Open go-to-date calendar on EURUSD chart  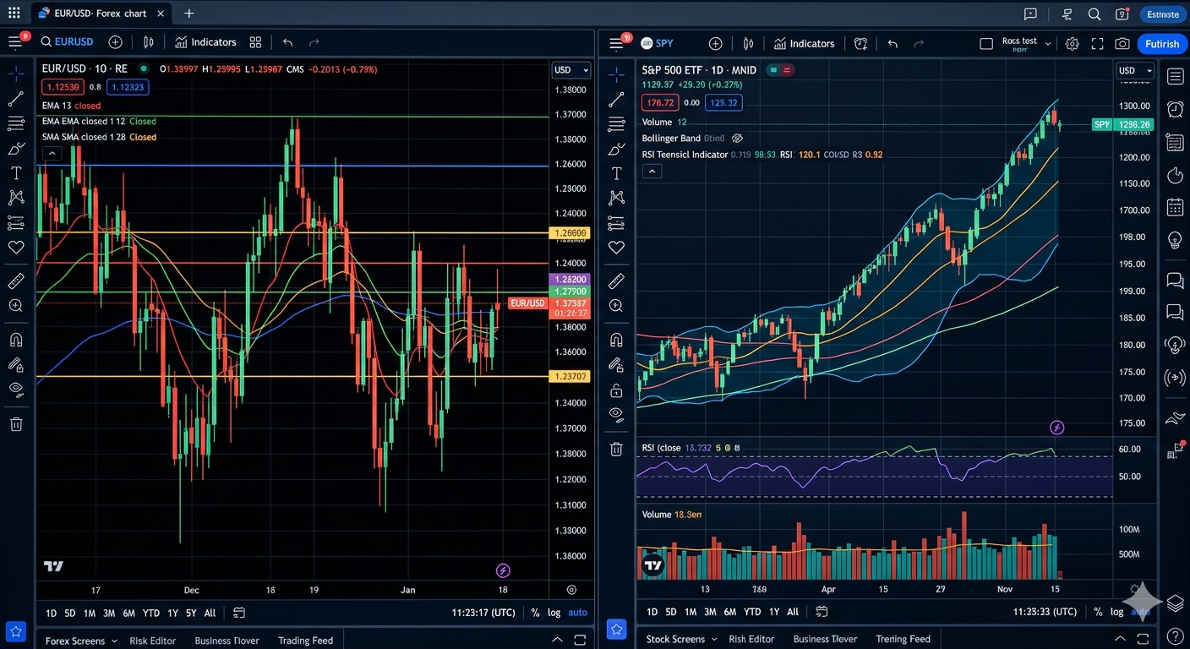pos(239,613)
